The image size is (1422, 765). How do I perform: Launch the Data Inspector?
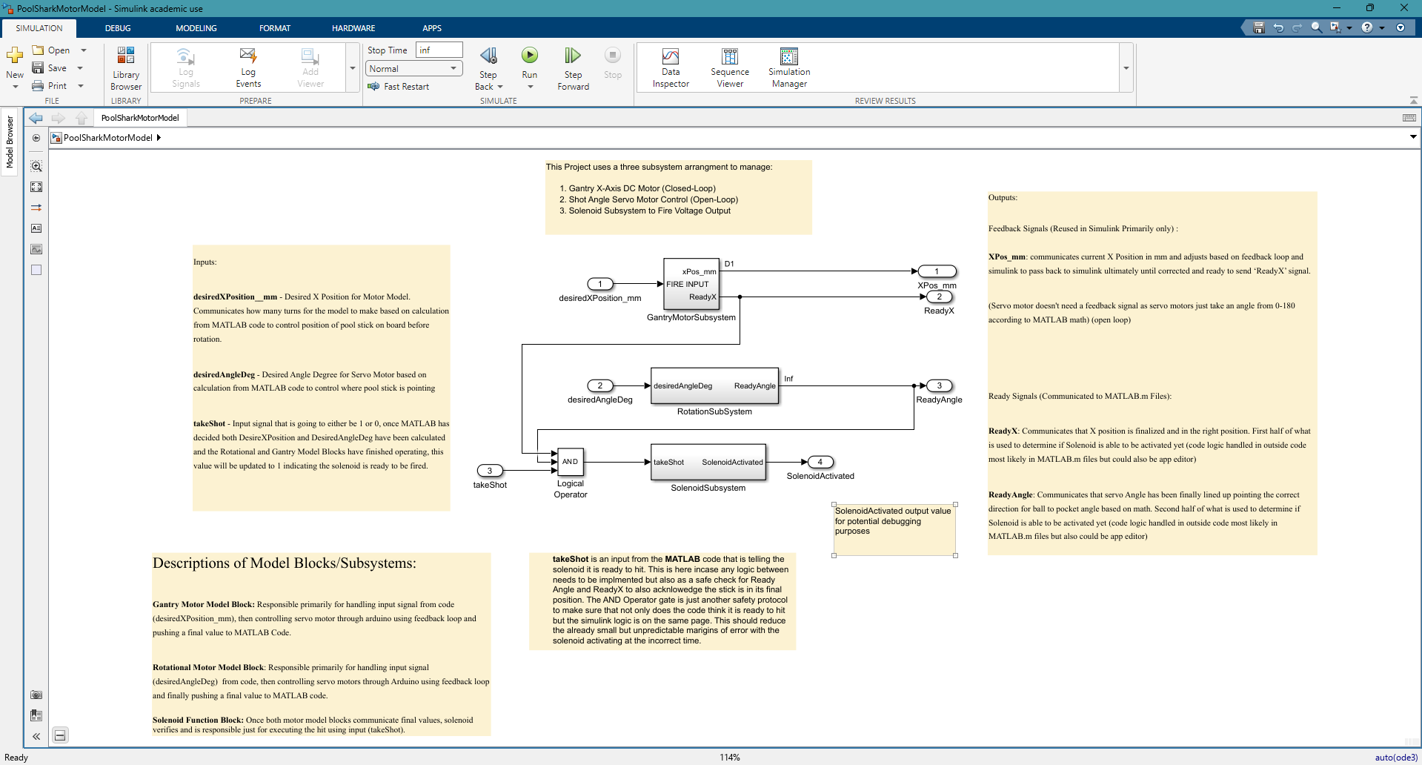coord(671,67)
